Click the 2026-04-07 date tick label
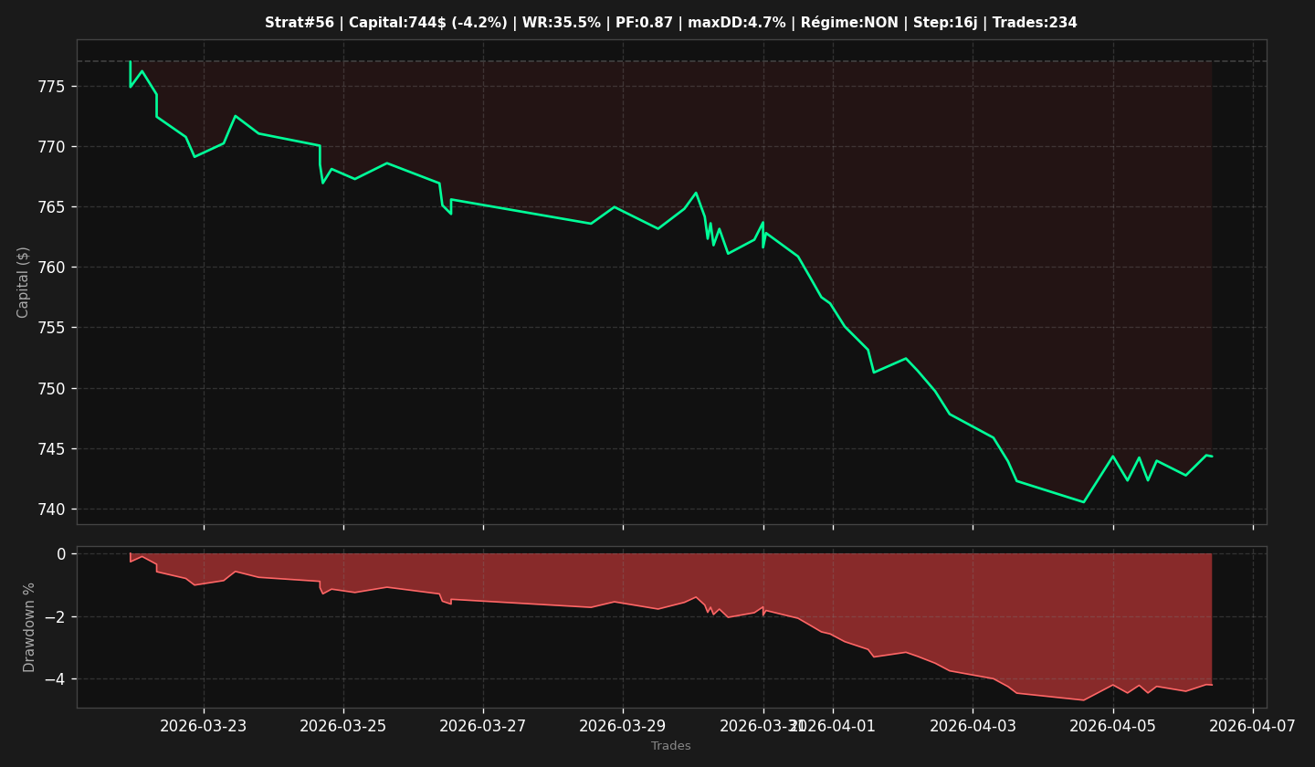The width and height of the screenshot is (1315, 767). click(x=1252, y=726)
